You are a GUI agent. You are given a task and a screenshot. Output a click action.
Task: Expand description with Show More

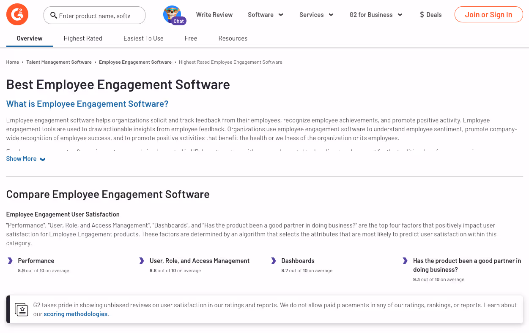[26, 159]
